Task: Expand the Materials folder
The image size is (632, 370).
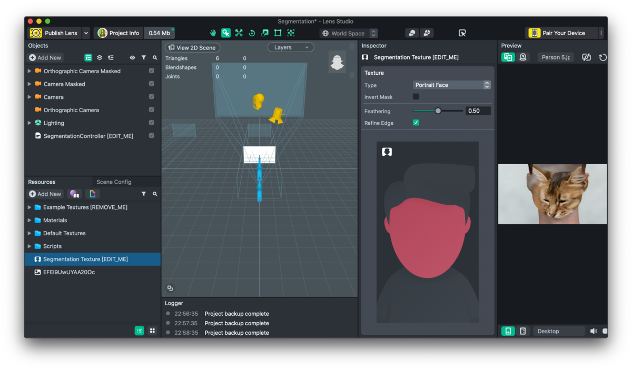Action: 29,220
